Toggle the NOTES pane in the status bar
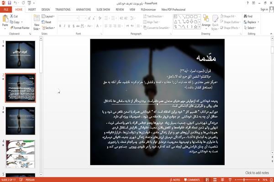The image size is (274, 182). 175,180
